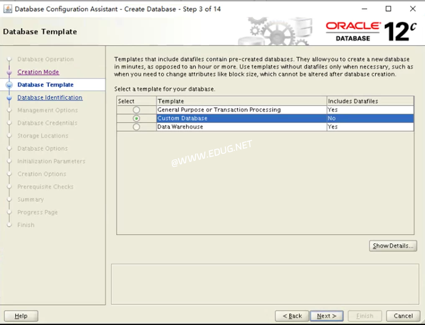Click the Database Options step
This screenshot has height=325, width=425.
[x=43, y=148]
